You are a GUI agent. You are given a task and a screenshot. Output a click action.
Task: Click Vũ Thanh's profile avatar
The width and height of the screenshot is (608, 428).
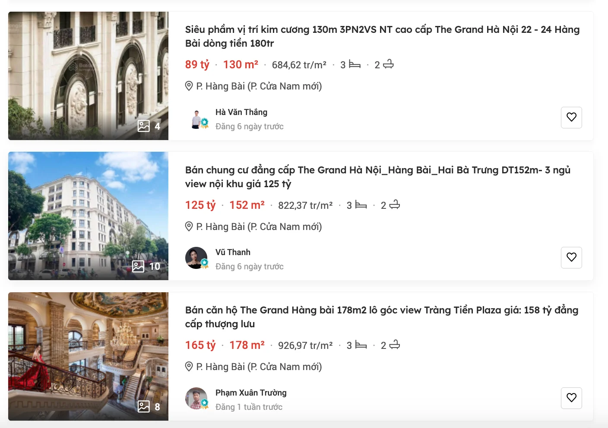pos(196,258)
